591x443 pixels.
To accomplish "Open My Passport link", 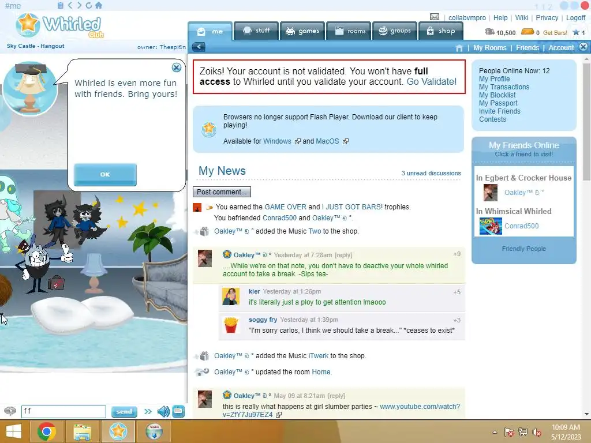I will pyautogui.click(x=498, y=103).
